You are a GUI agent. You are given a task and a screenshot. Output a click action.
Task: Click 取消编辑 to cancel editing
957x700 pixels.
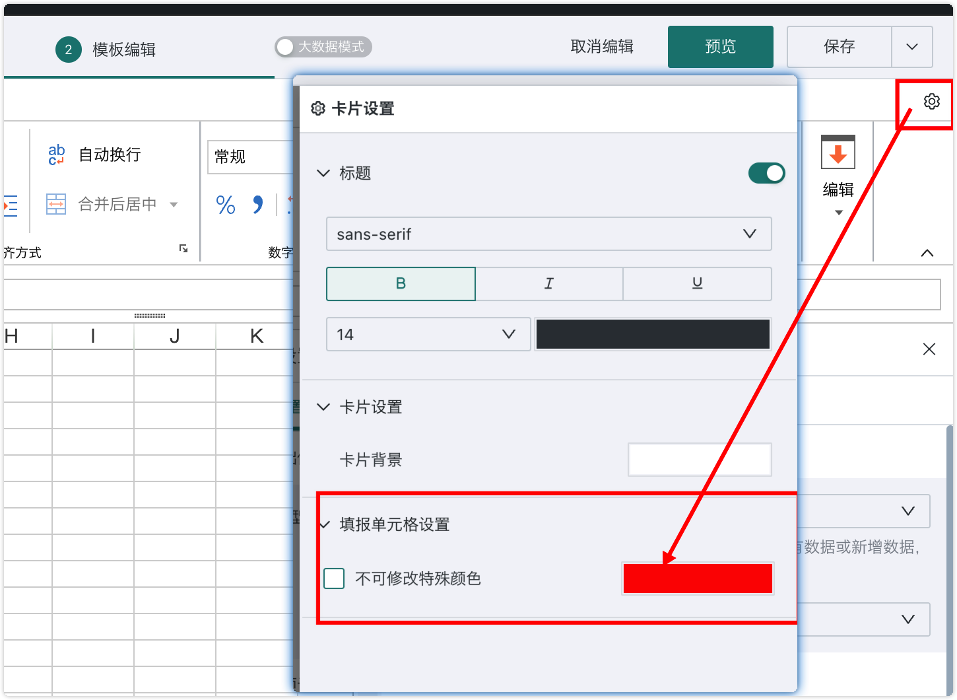tap(601, 47)
